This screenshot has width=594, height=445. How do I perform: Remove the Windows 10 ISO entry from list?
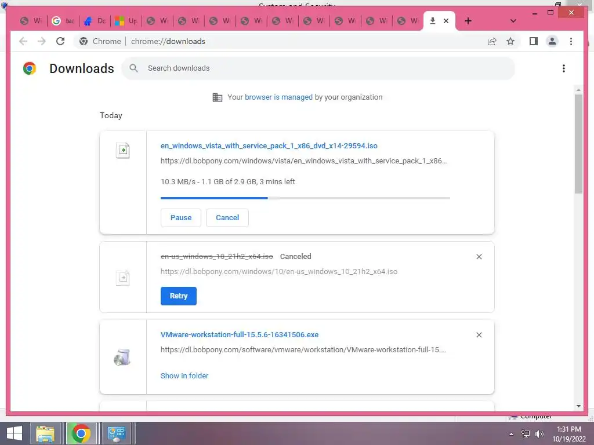coord(479,257)
